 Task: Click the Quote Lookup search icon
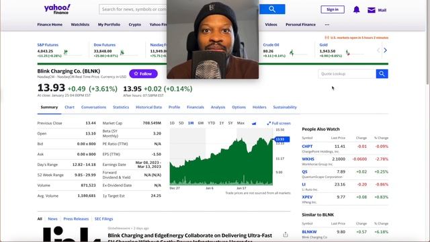382,74
